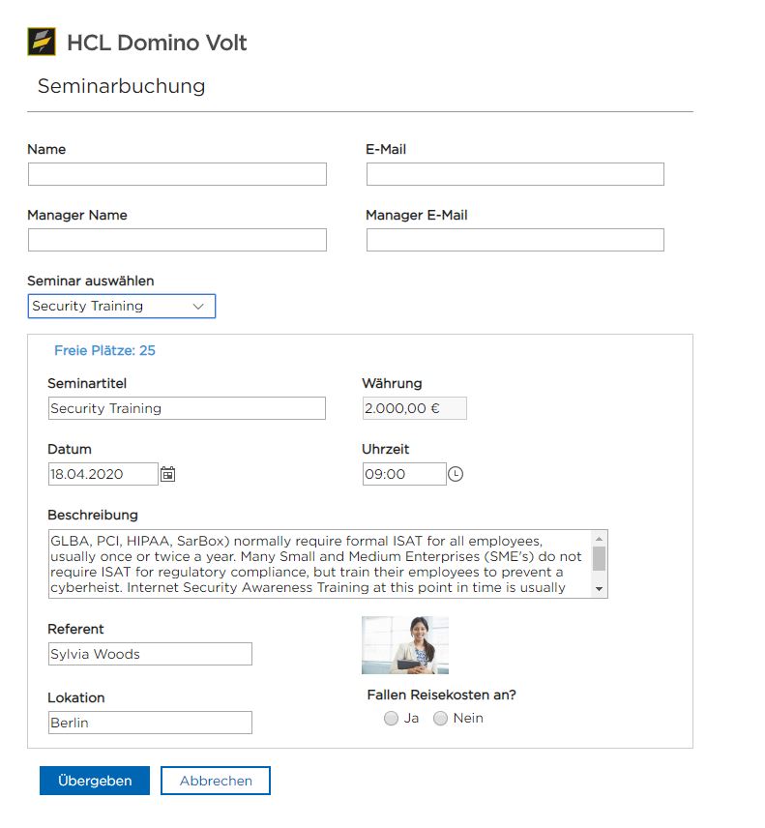Click the Seminartitel field
The width and height of the screenshot is (765, 828).
pos(187,408)
